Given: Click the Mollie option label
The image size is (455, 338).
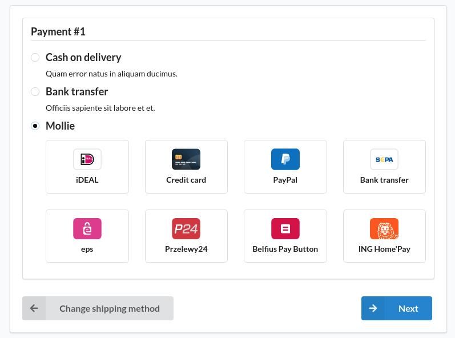Looking at the screenshot, I should coord(61,126).
